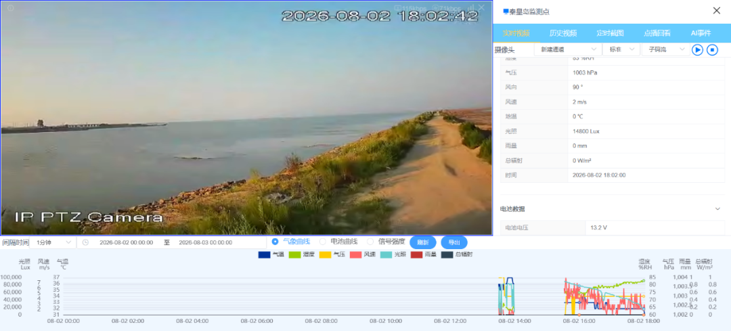Click the clock icon in date range picker
The height and width of the screenshot is (331, 731).
coord(85,242)
